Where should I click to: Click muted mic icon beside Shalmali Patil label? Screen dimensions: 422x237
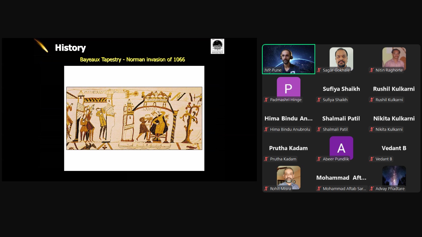click(x=319, y=129)
